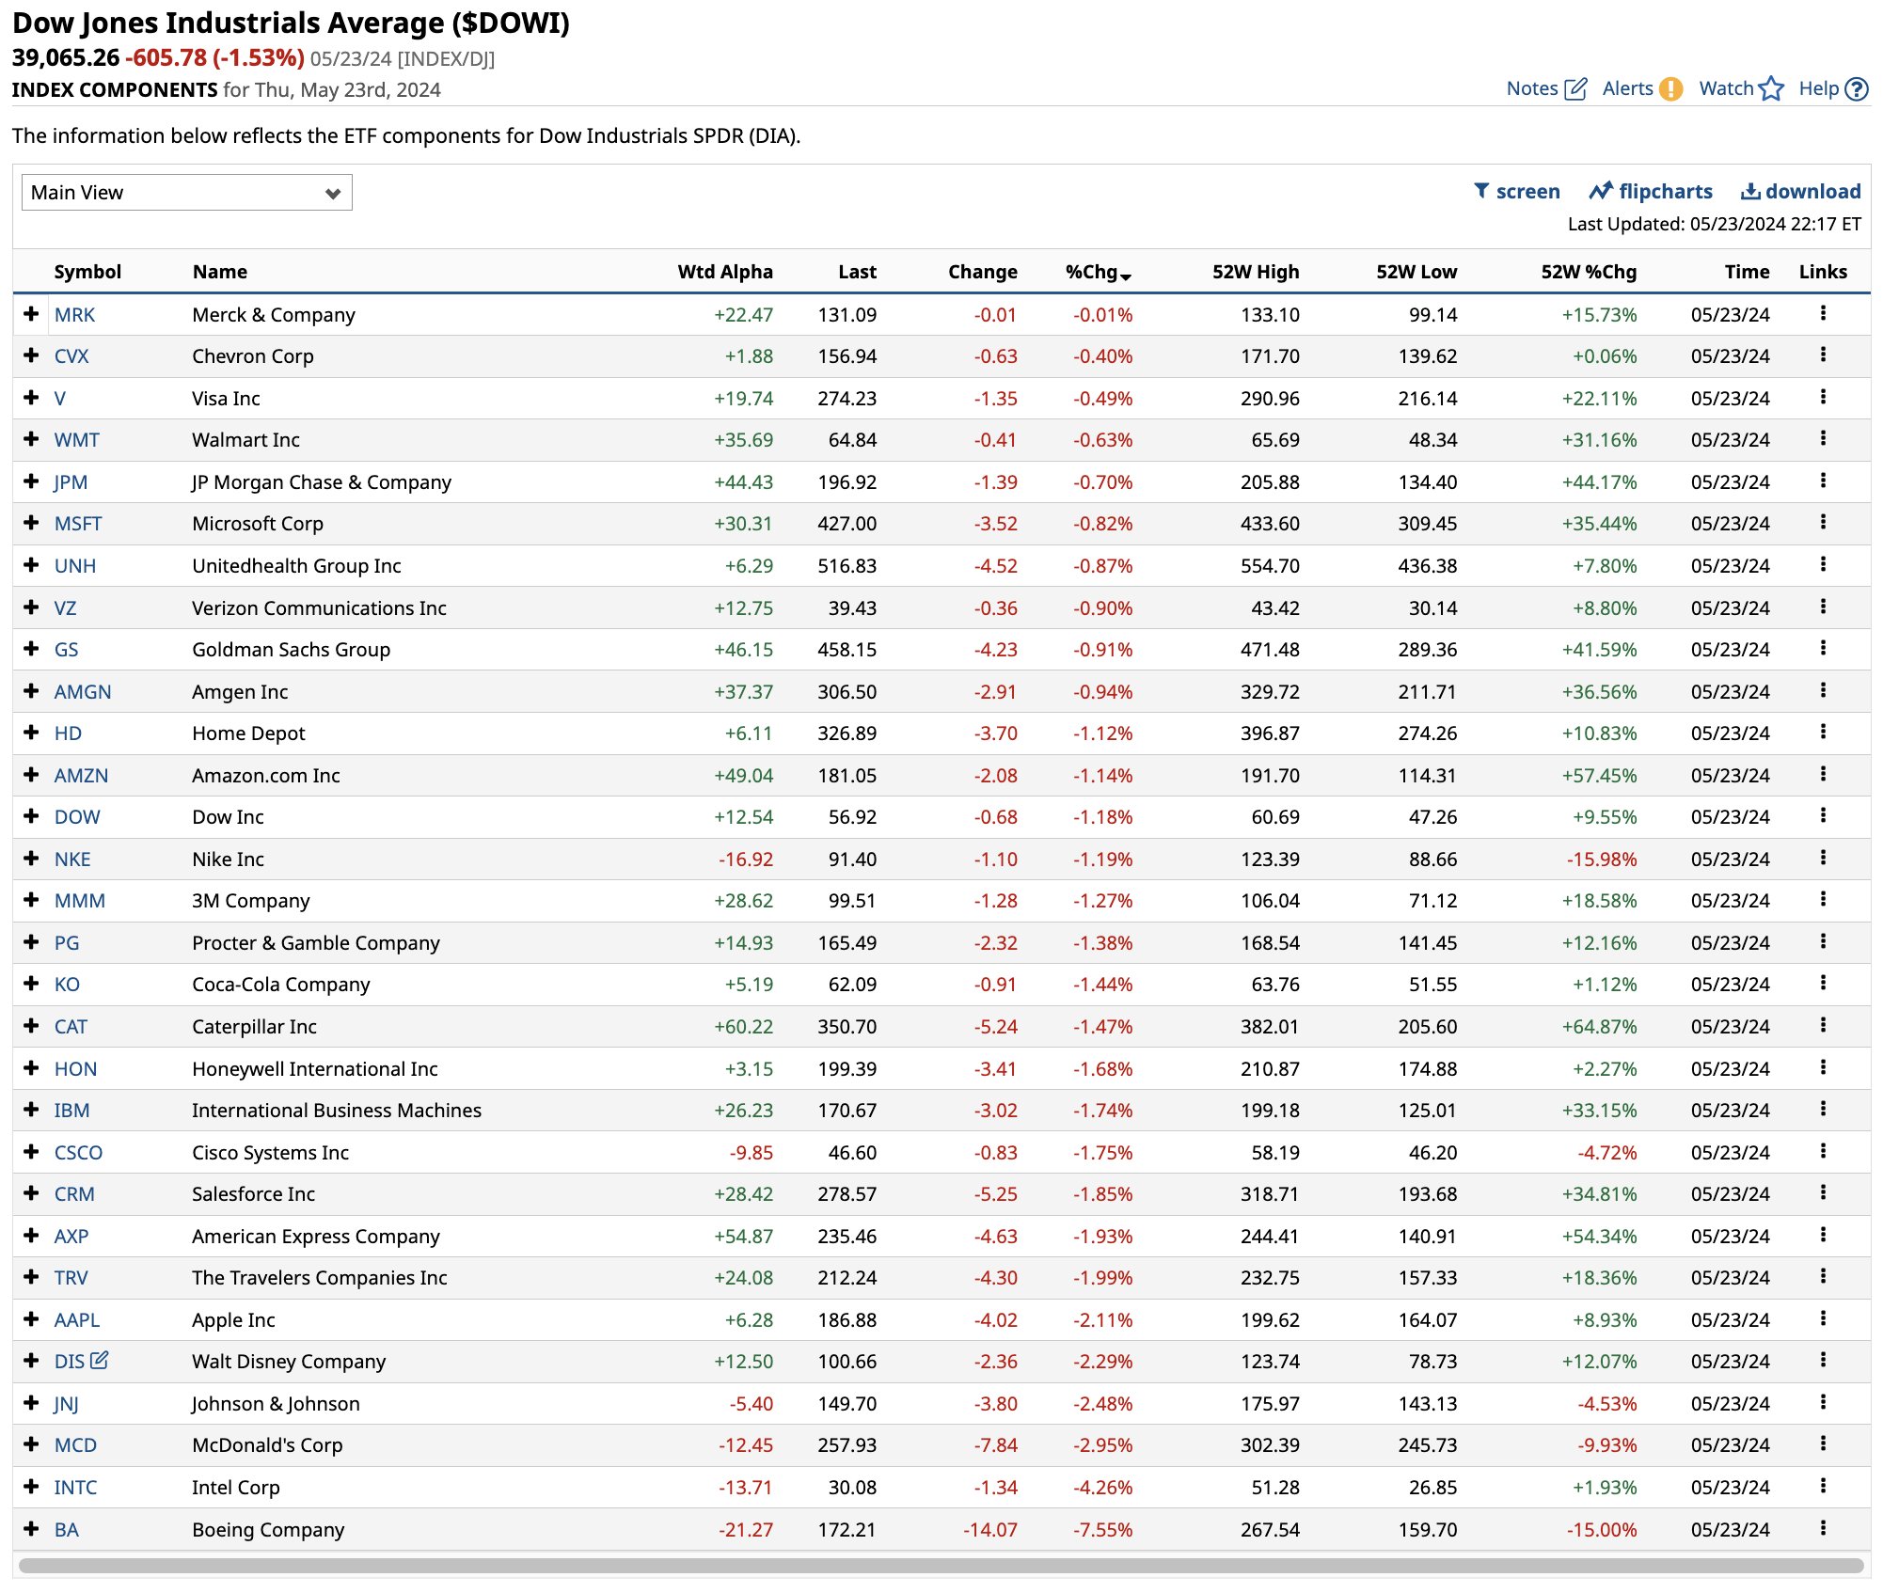Open links menu for Visa Inc row

pos(1823,397)
